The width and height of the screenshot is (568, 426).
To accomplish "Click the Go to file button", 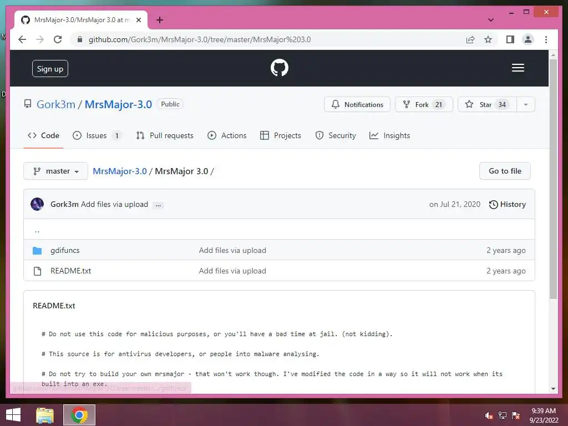I will click(505, 171).
